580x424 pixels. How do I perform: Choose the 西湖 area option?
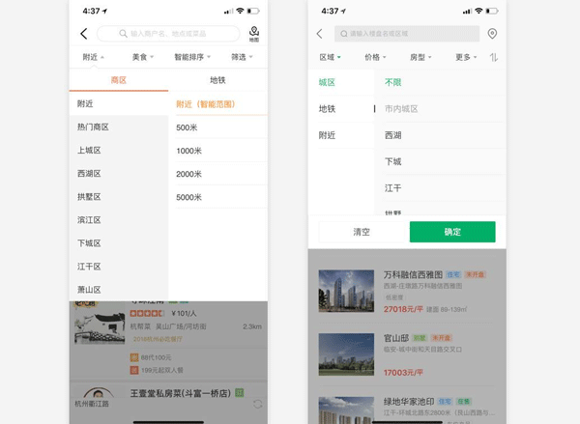coord(440,135)
